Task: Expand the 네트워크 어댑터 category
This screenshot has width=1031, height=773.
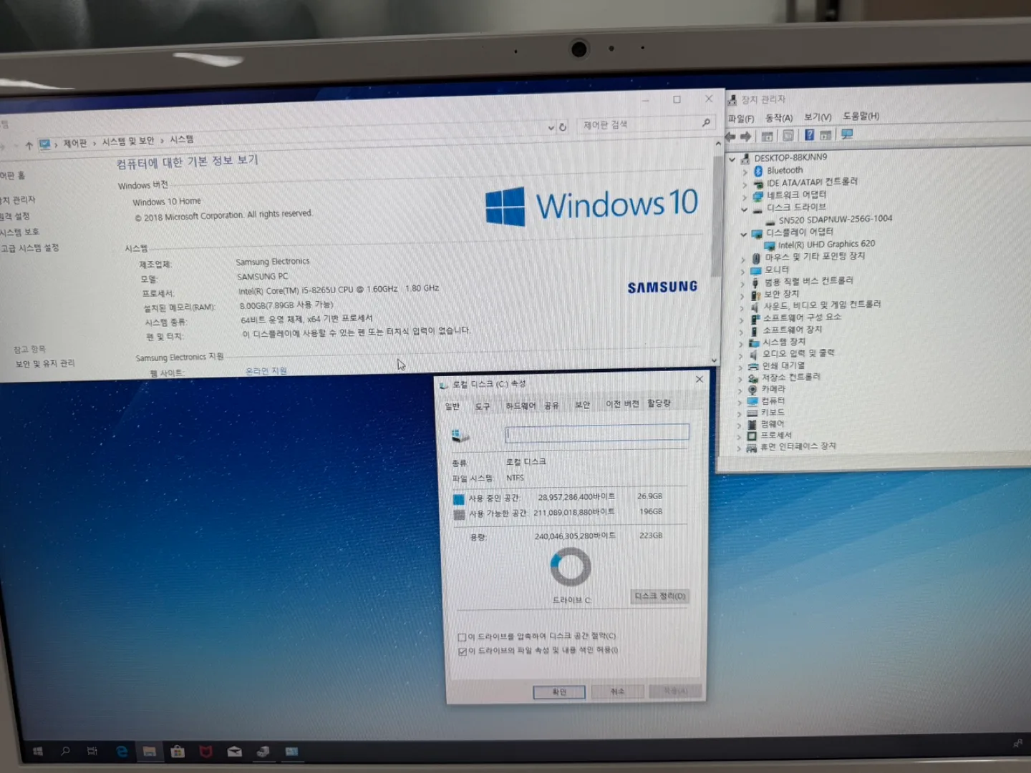Action: point(745,197)
